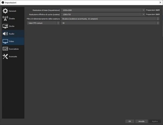The height and width of the screenshot is (125, 163).
Task: Click the Scorciatoie keyboard icon
Action: pyautogui.click(x=5, y=49)
